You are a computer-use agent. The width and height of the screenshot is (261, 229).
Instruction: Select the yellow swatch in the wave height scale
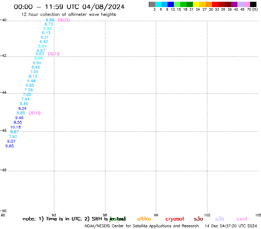click(196, 4)
